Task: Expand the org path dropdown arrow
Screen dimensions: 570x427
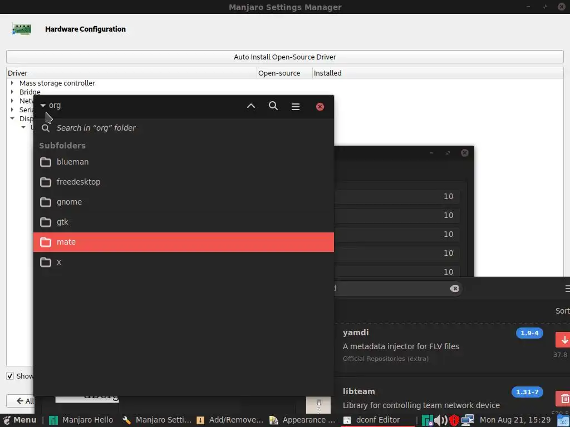Action: 43,105
